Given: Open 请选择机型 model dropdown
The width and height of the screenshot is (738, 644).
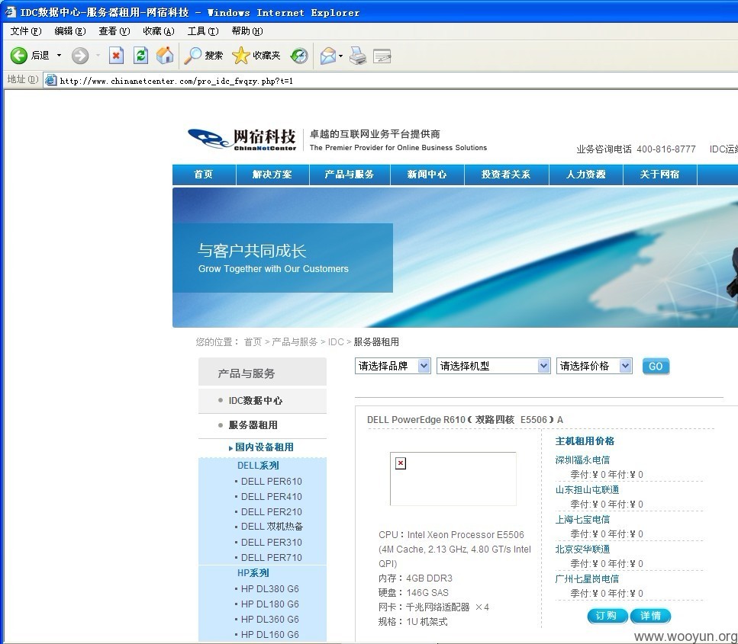Looking at the screenshot, I should [x=493, y=366].
